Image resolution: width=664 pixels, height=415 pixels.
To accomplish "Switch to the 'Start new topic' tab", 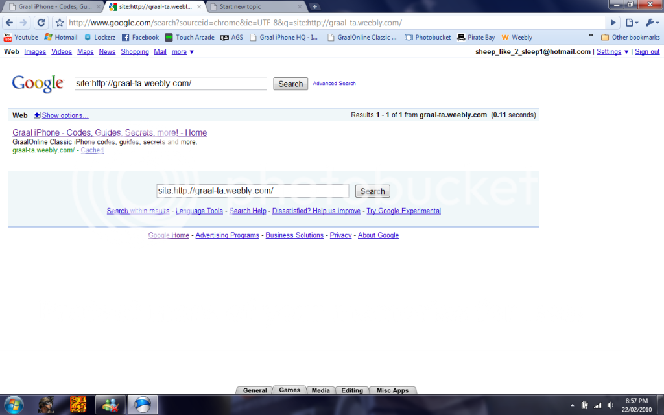I will coord(255,6).
